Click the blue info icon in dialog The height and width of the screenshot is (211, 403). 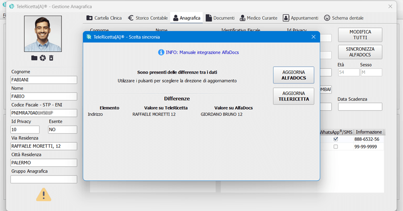pyautogui.click(x=161, y=52)
